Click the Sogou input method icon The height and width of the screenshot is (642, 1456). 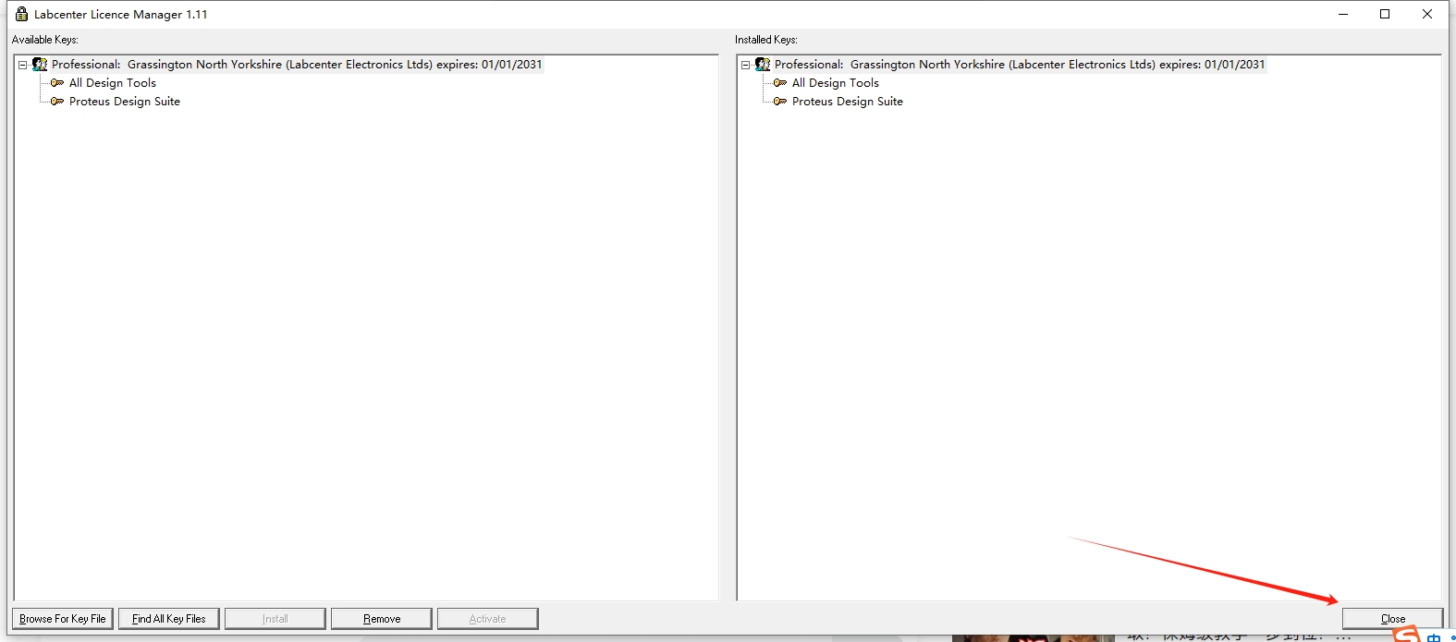click(x=1406, y=635)
